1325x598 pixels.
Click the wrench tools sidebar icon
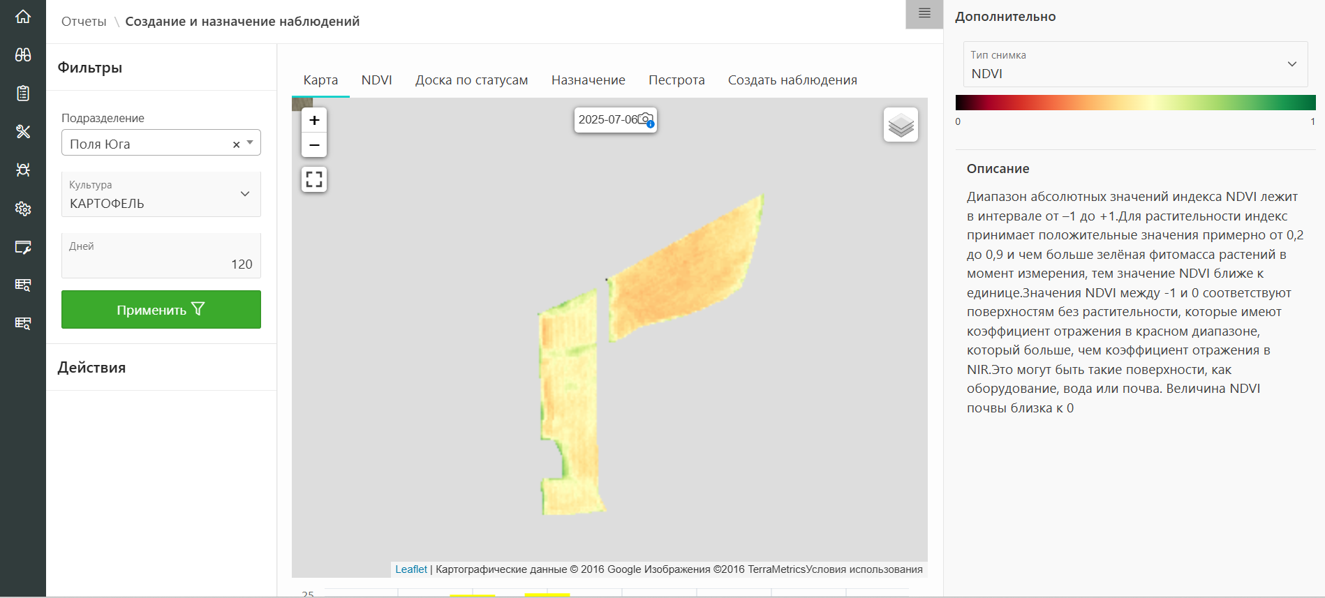[23, 132]
